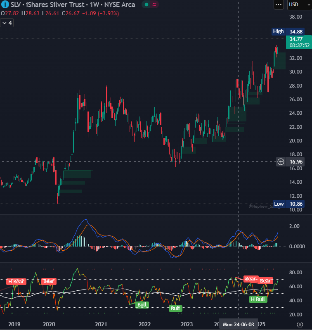Click the 2021 label on the time axis
Screen dimensions: 312x330
click(x=101, y=324)
